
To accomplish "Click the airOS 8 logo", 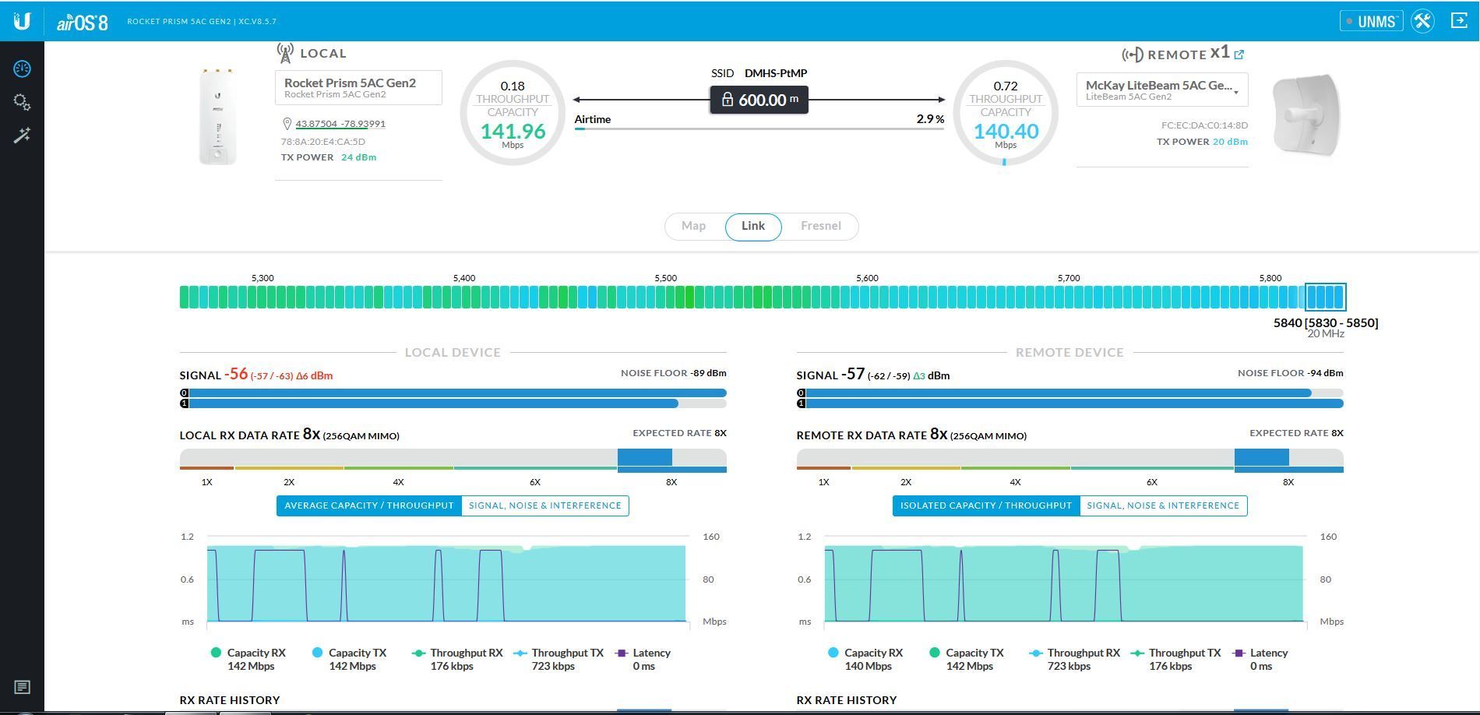I will [x=82, y=22].
